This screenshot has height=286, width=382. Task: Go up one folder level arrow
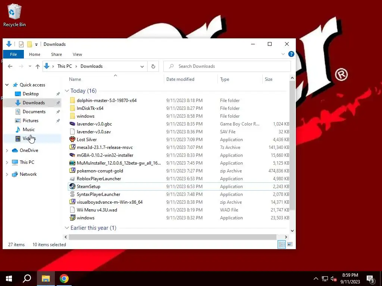[x=38, y=66]
